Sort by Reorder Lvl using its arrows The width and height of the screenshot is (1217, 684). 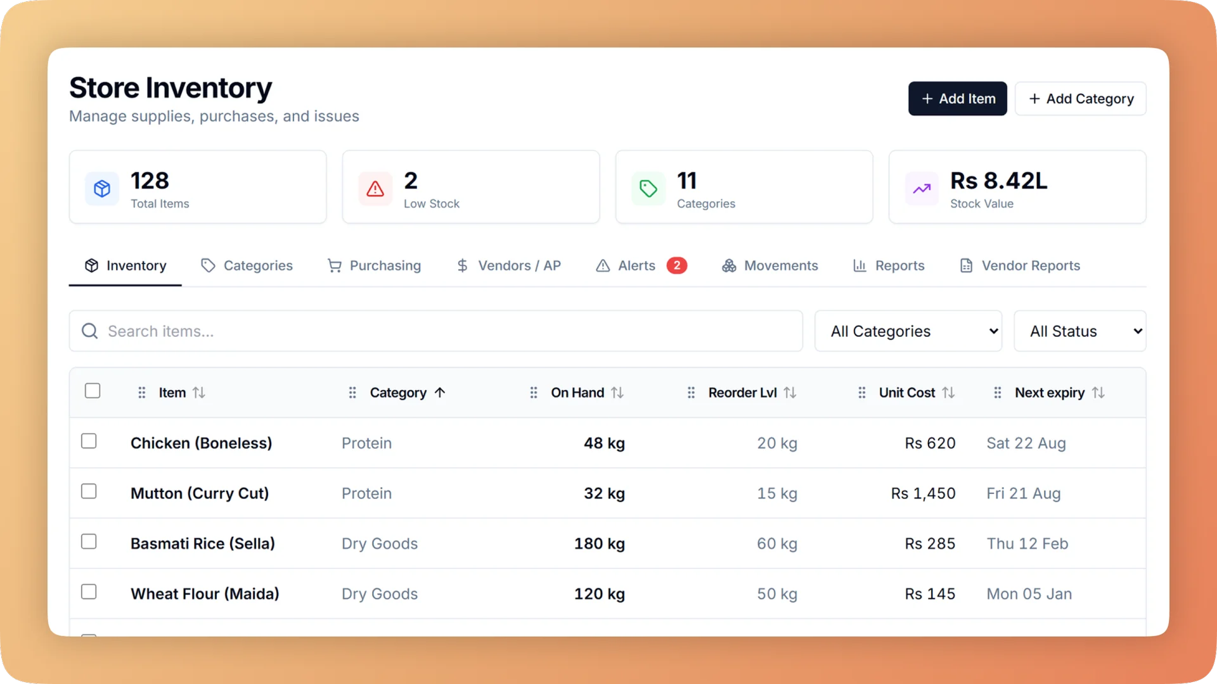coord(790,393)
